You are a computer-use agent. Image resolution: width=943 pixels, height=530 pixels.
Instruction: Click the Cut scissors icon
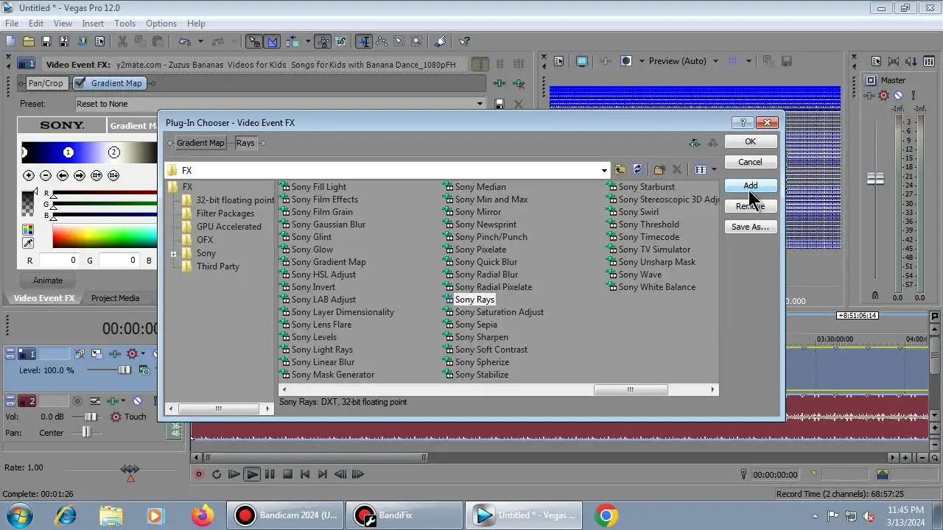122,42
